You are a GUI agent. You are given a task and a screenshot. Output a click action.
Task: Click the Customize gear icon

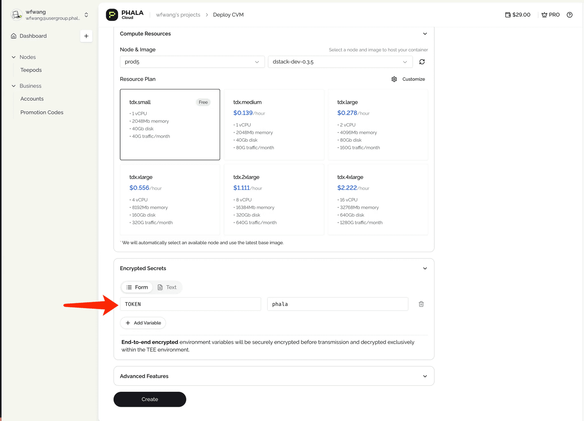click(x=394, y=79)
